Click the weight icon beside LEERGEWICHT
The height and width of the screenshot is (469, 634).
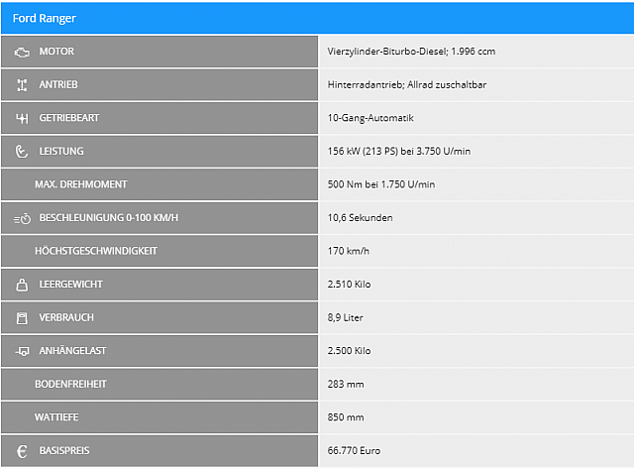click(22, 285)
